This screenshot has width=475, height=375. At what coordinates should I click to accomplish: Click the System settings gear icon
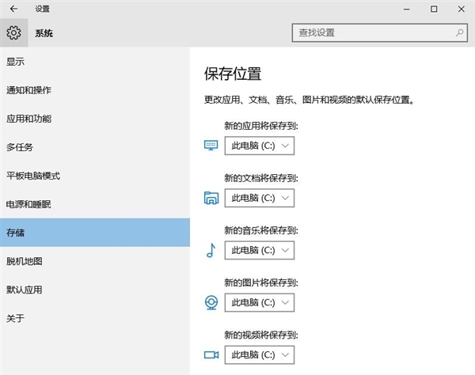pos(13,33)
